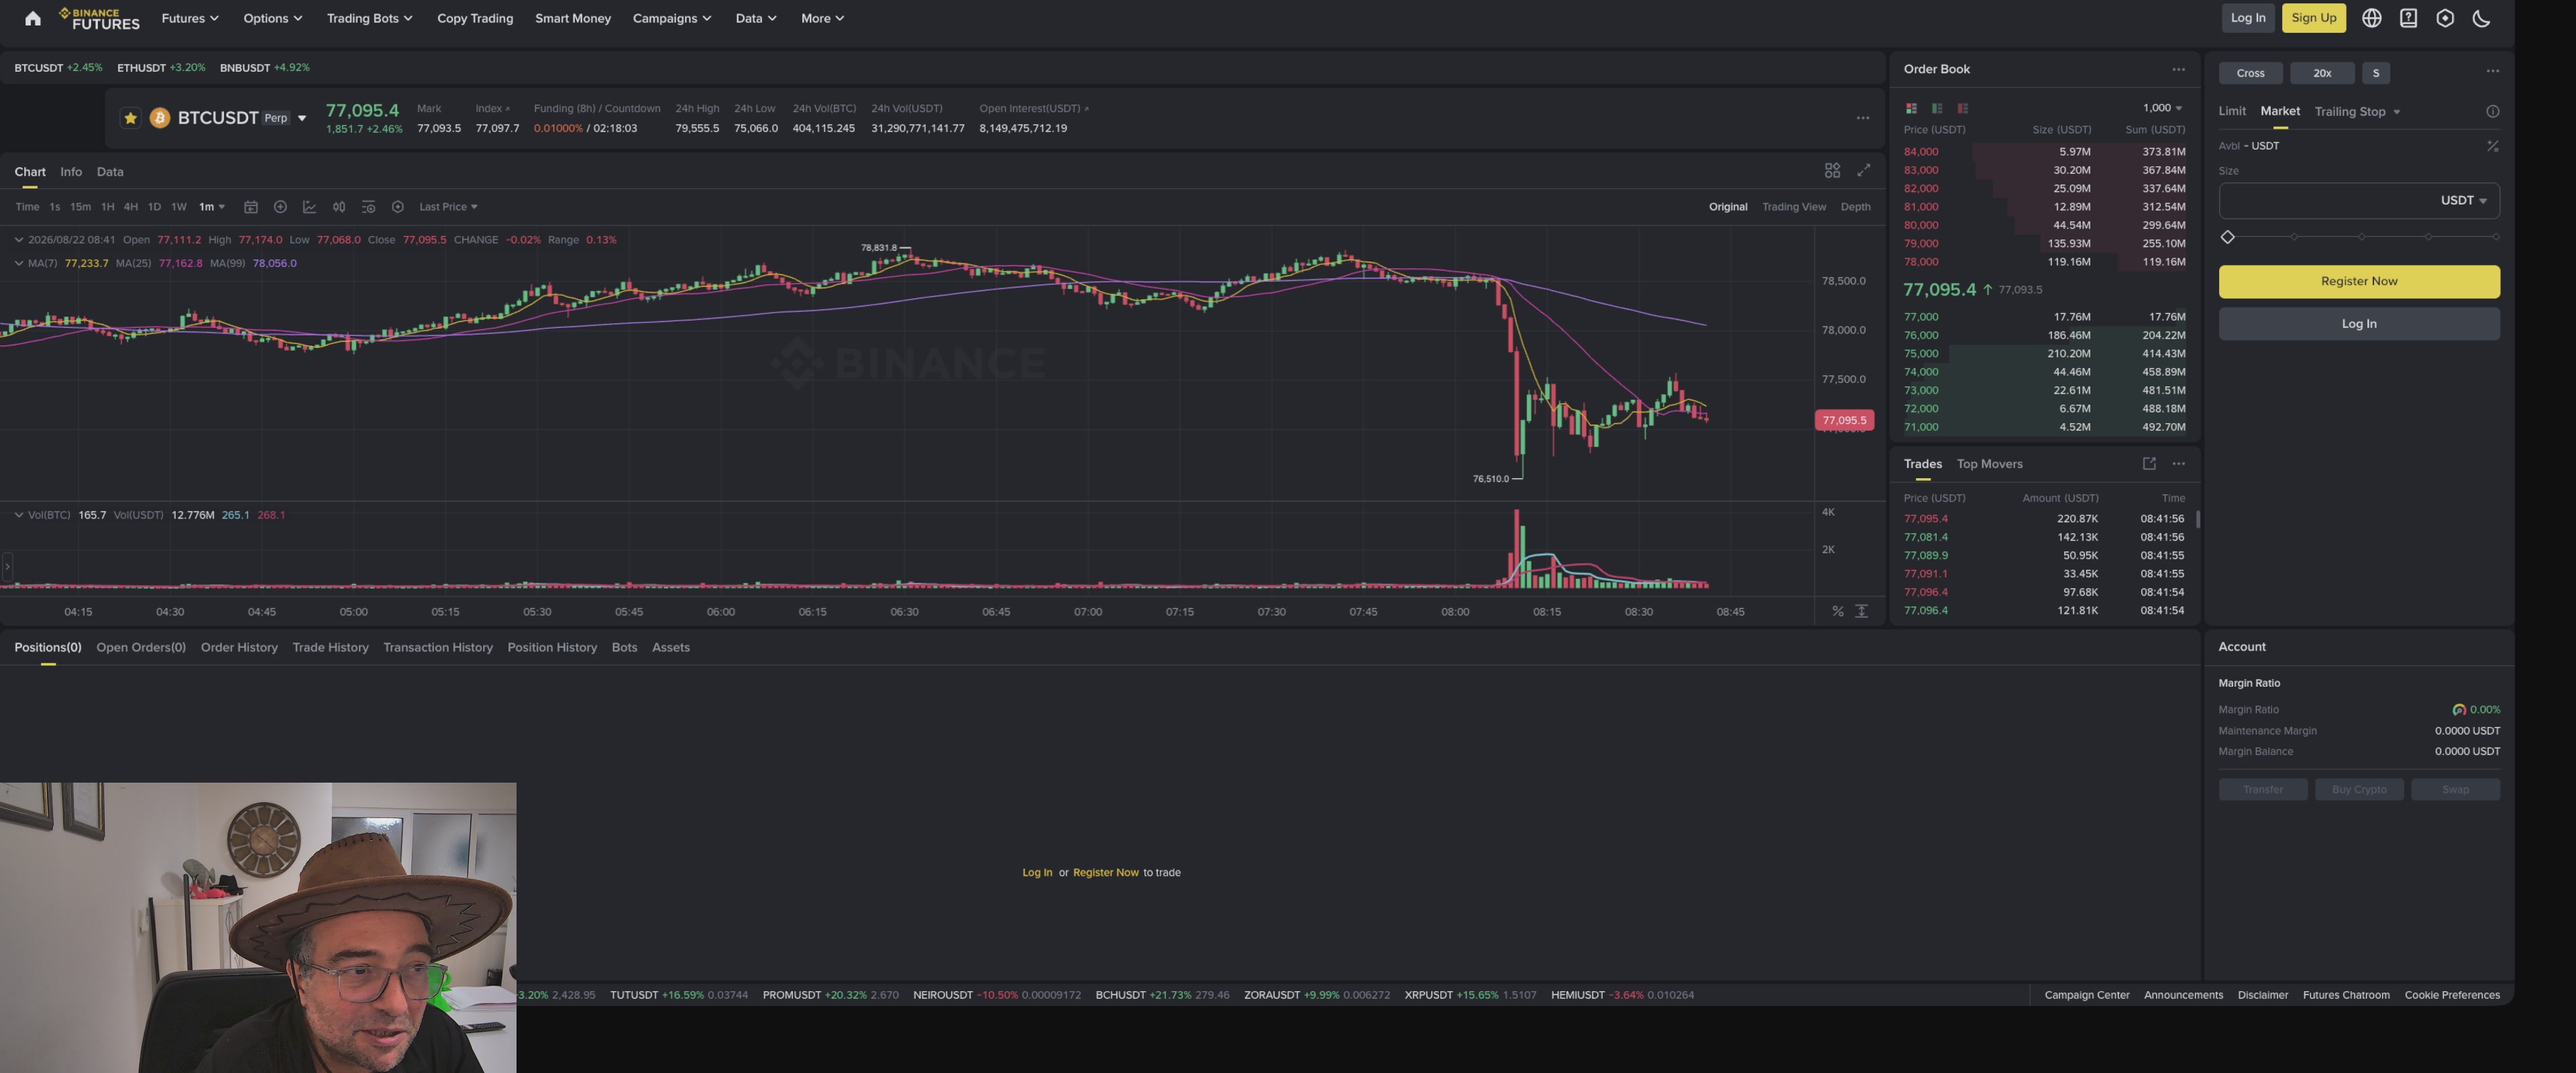Collapse the MA indicator legend chevron

(18, 264)
